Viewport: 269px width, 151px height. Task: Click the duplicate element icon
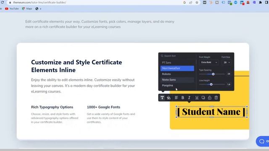(x=203, y=98)
